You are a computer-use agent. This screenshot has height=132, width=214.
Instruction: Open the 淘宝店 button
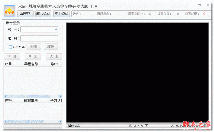coord(25,14)
